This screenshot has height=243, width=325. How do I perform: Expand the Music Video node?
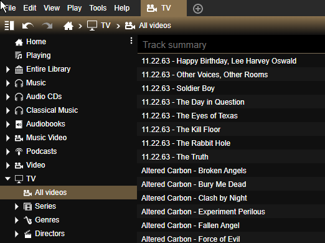point(8,138)
